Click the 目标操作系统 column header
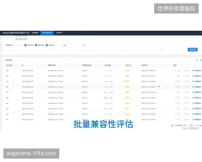 tap(87, 65)
